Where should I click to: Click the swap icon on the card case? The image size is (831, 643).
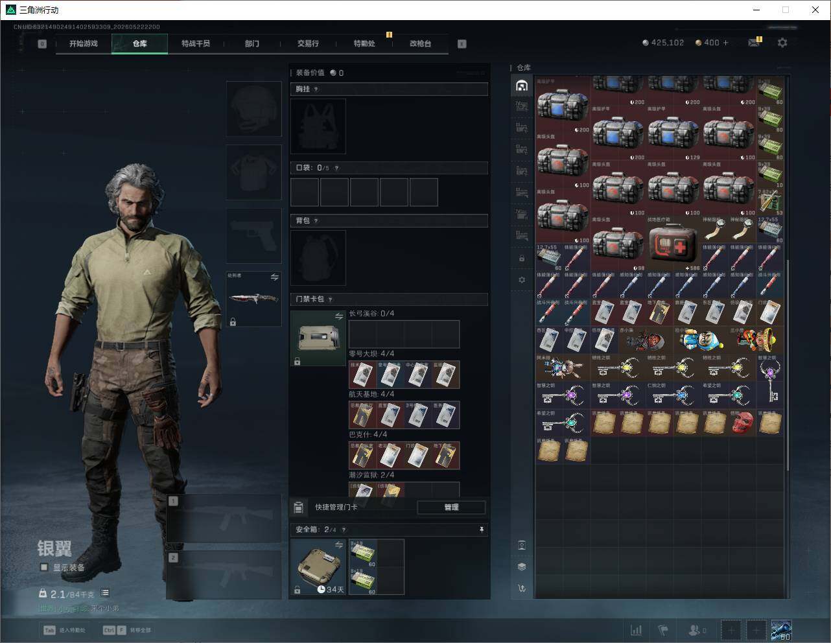click(x=338, y=316)
